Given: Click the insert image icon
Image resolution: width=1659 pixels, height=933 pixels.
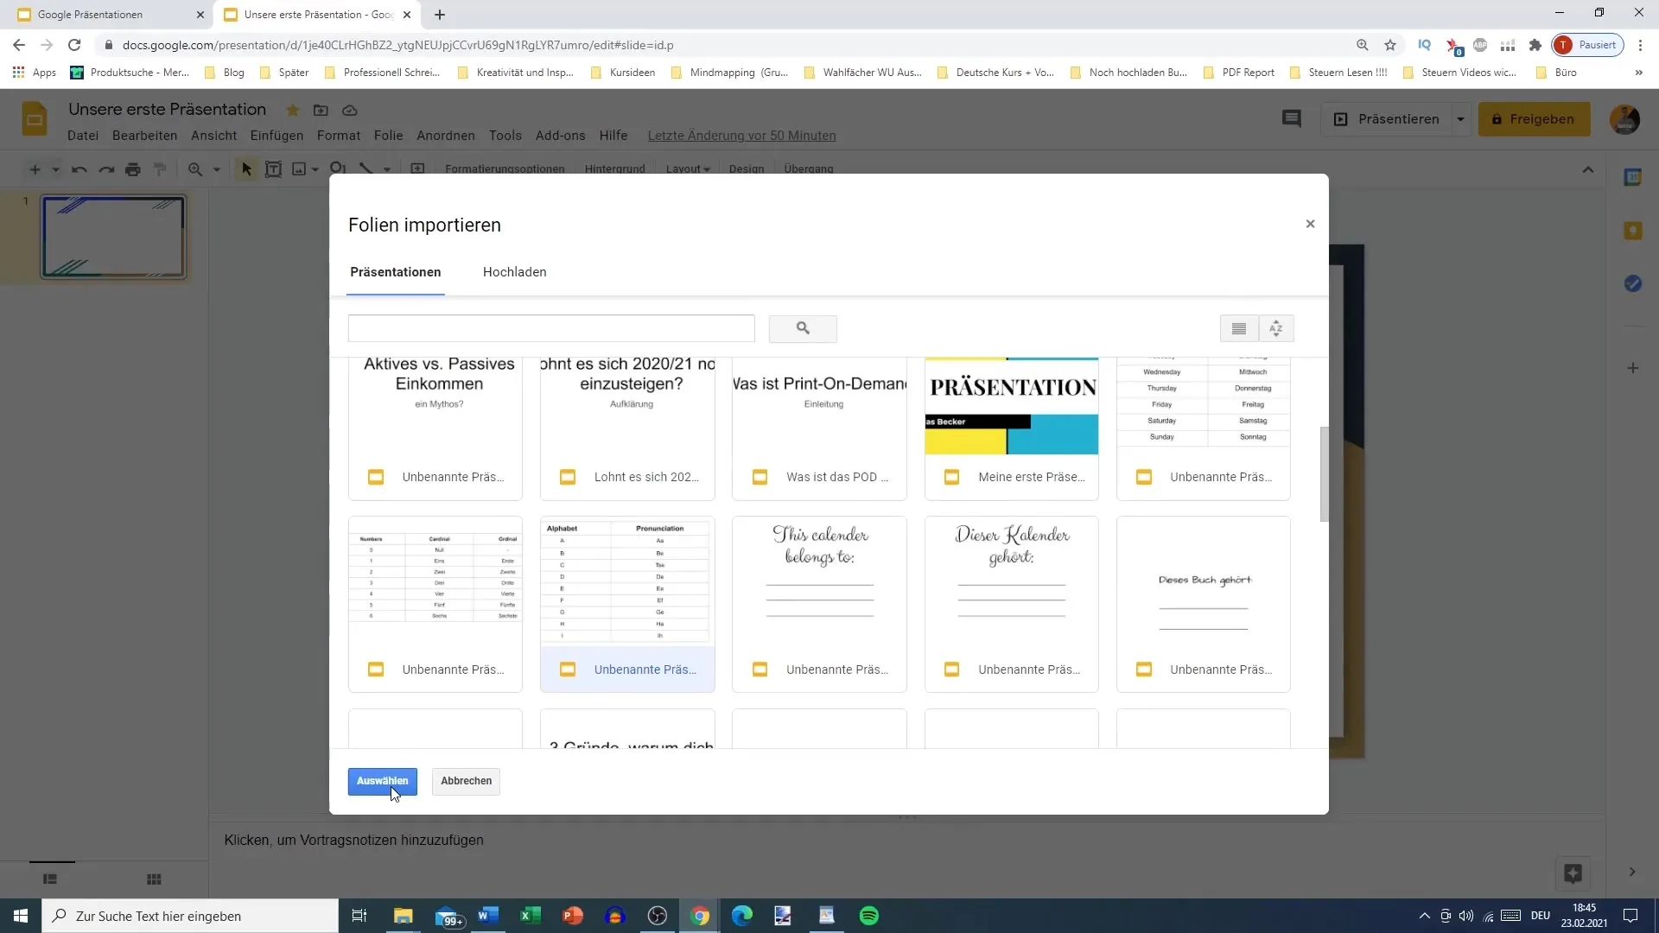Looking at the screenshot, I should click(x=299, y=169).
